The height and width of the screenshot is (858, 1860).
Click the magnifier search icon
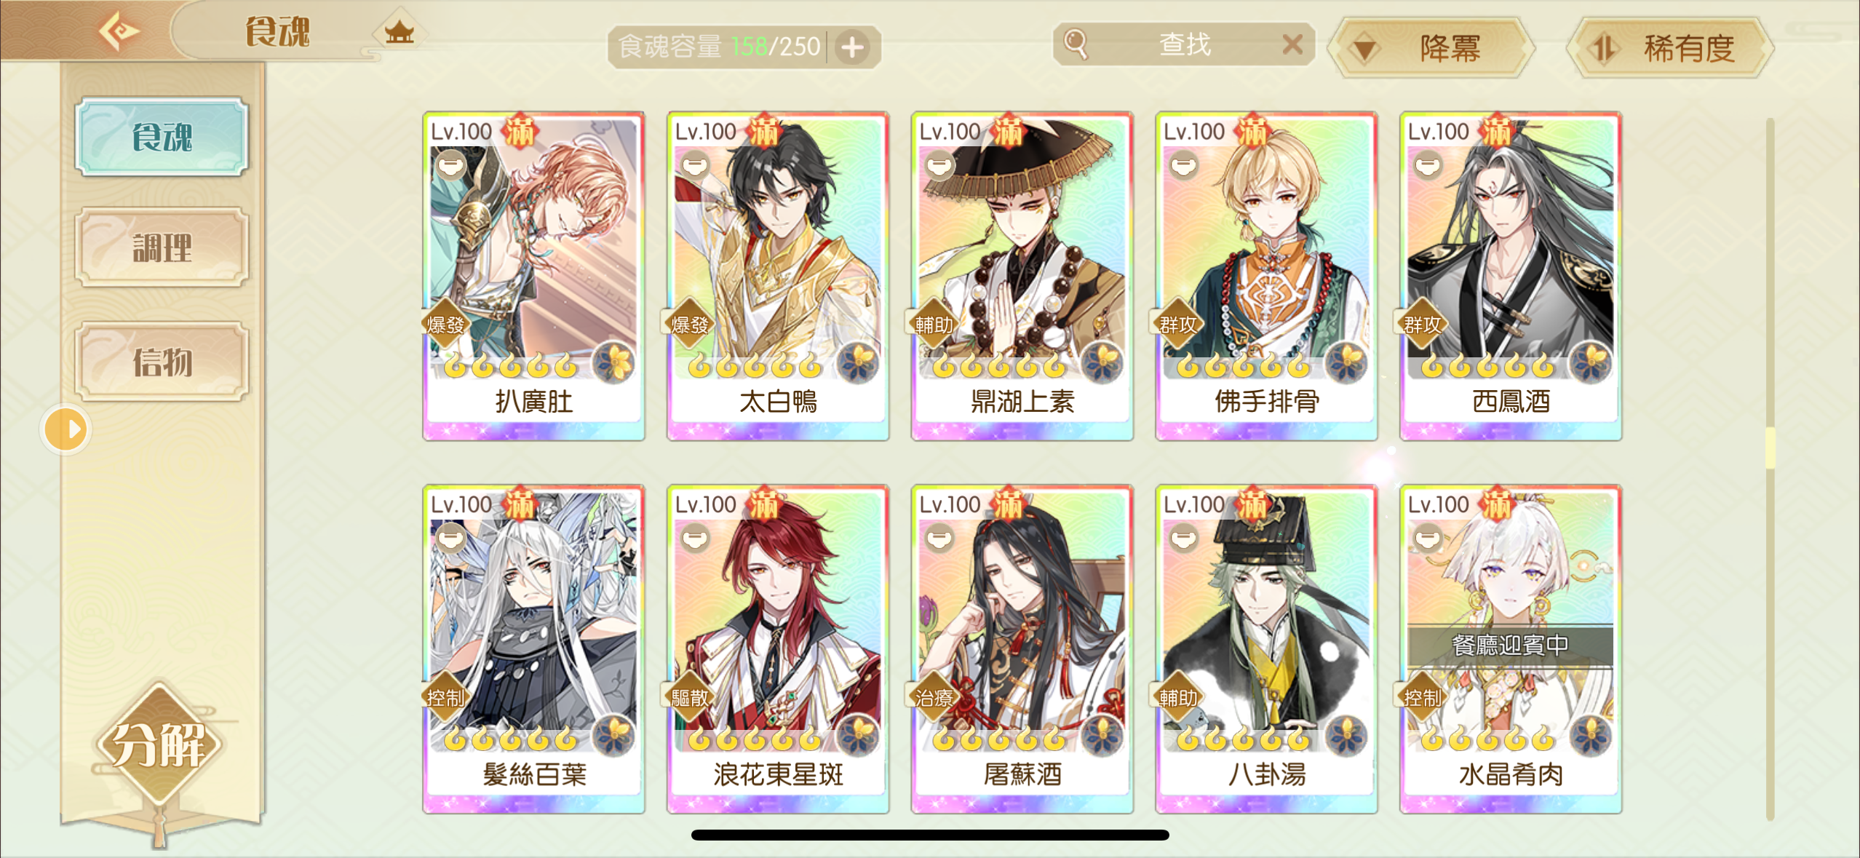point(1075,44)
